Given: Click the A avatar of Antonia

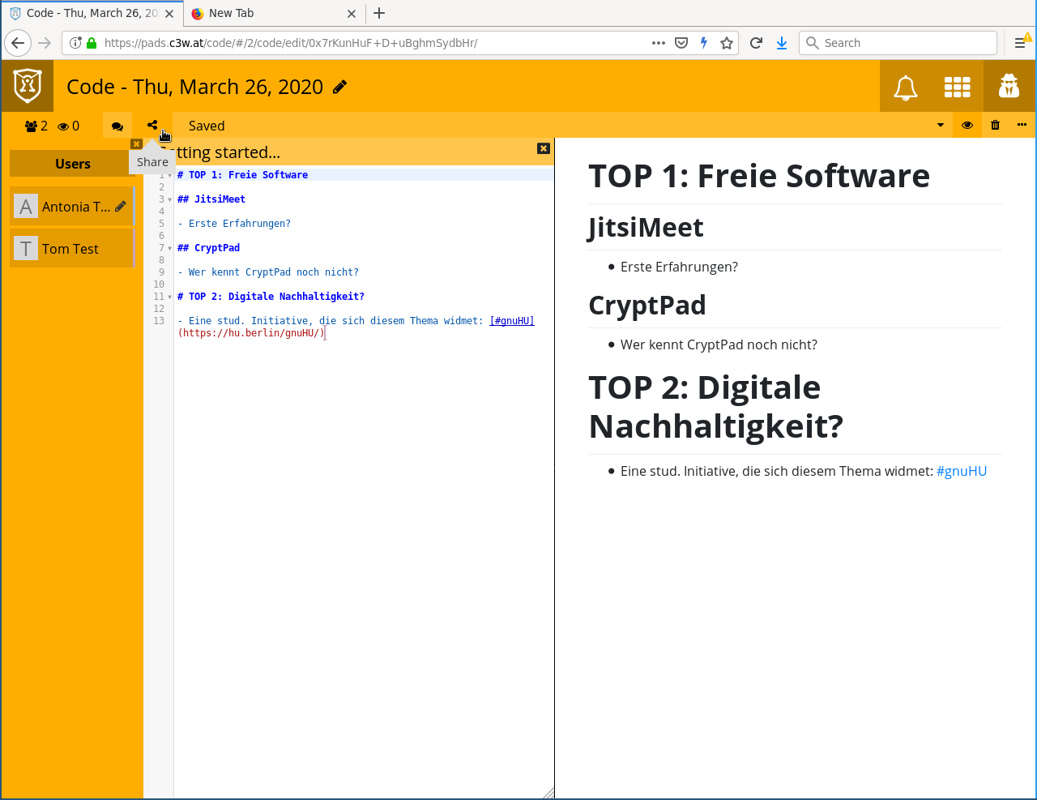Looking at the screenshot, I should pos(26,207).
